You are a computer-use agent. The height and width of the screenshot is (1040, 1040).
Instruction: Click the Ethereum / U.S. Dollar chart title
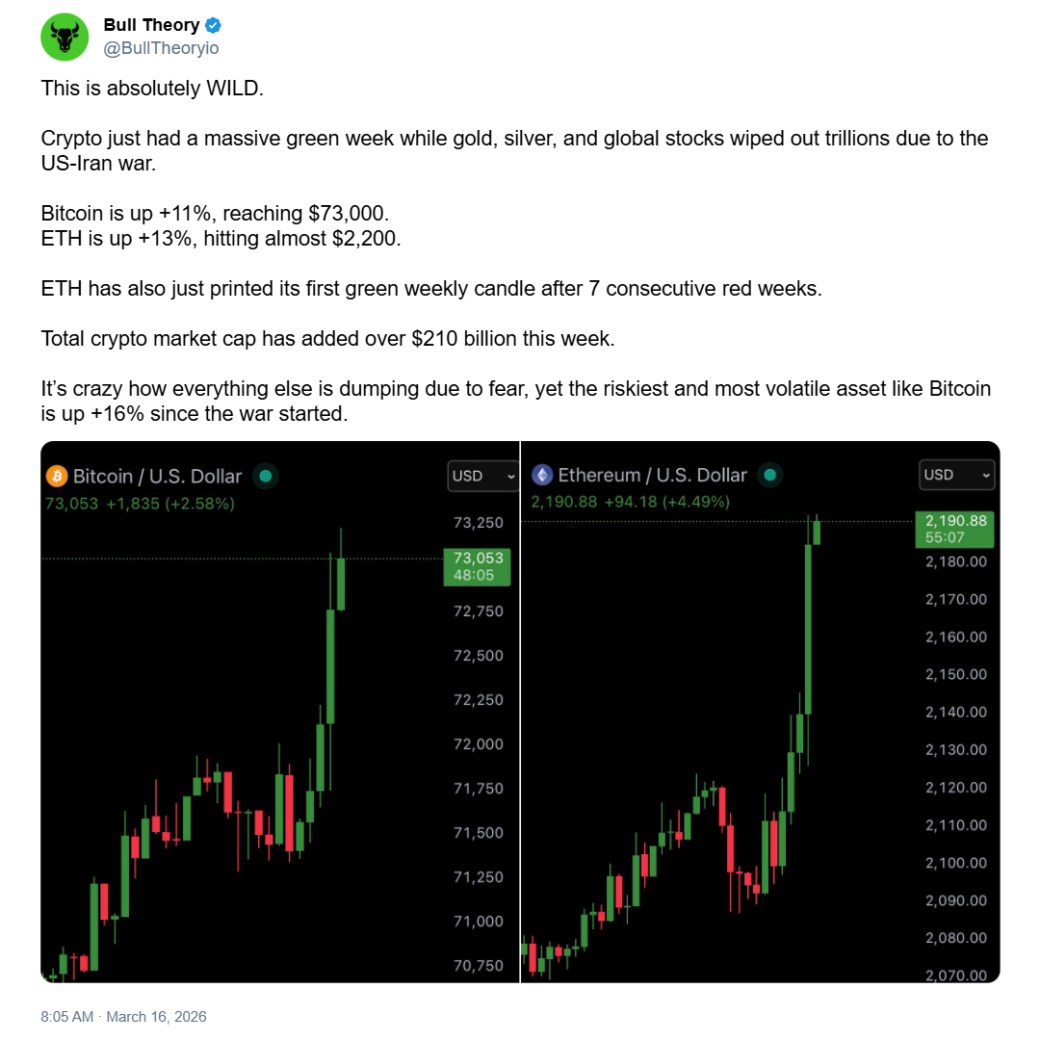pos(652,475)
